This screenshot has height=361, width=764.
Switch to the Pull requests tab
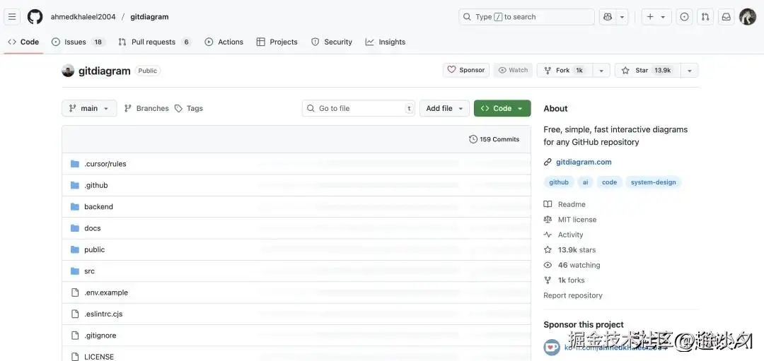154,42
